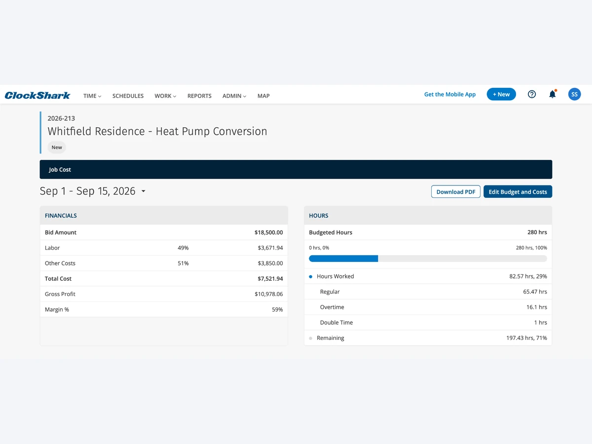Viewport: 592px width, 444px height.
Task: Click the Sep 1 - Sep 15, 2026 date range
Action: click(x=87, y=191)
